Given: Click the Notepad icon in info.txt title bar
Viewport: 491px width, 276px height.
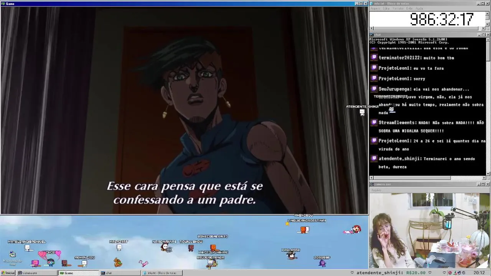Looking at the screenshot, I should click(x=372, y=3).
